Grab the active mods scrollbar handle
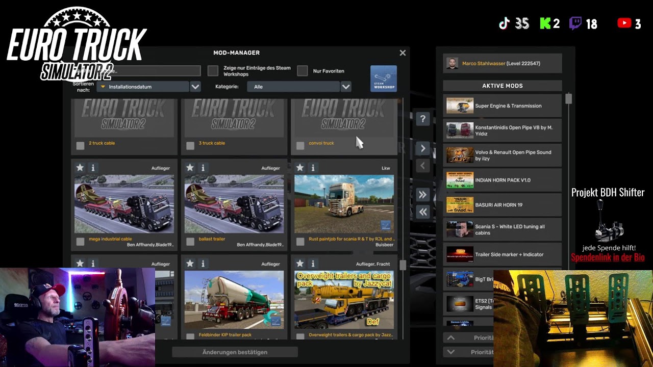The height and width of the screenshot is (367, 653). 568,98
